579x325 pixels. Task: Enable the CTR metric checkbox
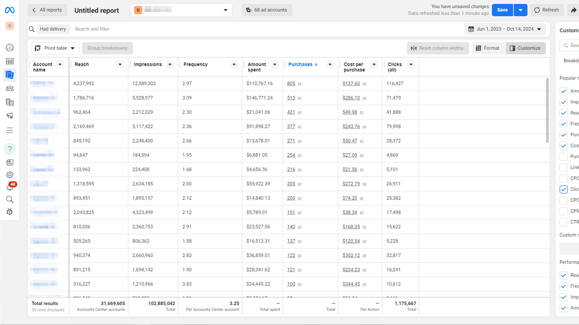tap(563, 222)
